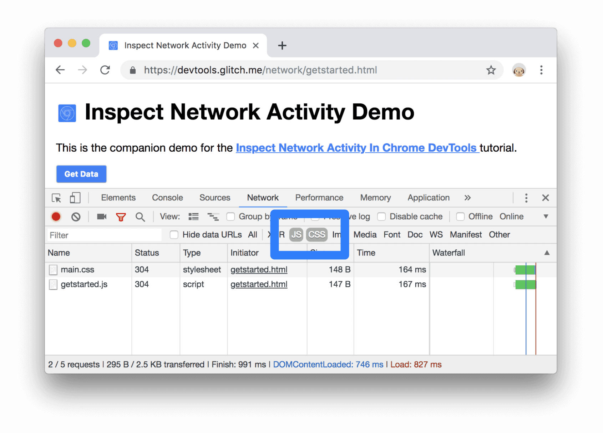Toggle Waterfall sort direction arrow
Viewport: 603px width, 433px height.
[x=547, y=253]
